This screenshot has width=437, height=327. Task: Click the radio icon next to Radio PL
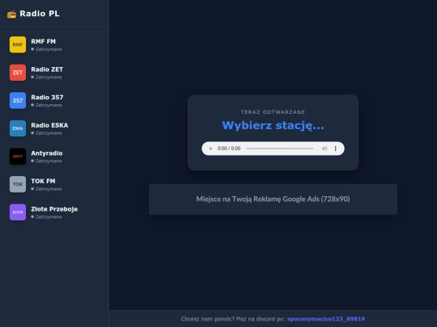(11, 14)
